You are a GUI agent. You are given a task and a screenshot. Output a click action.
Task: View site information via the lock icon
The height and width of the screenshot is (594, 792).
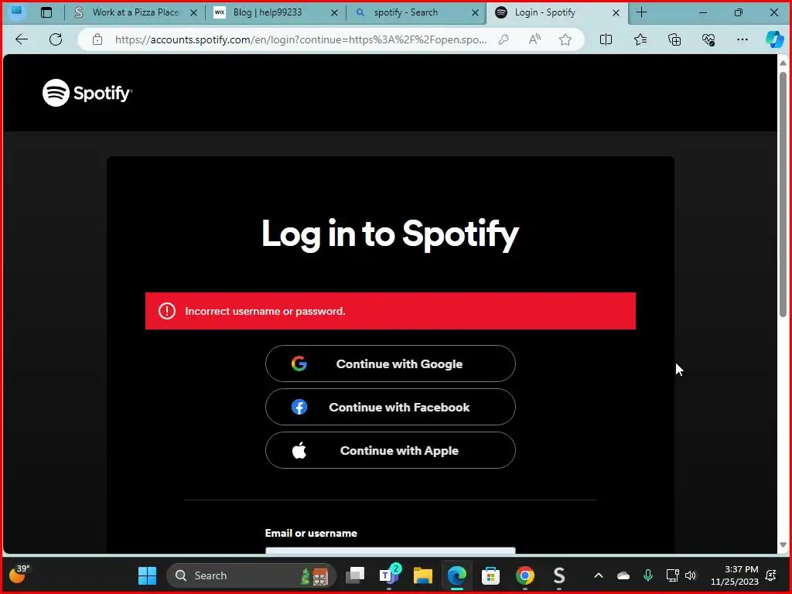pyautogui.click(x=97, y=39)
